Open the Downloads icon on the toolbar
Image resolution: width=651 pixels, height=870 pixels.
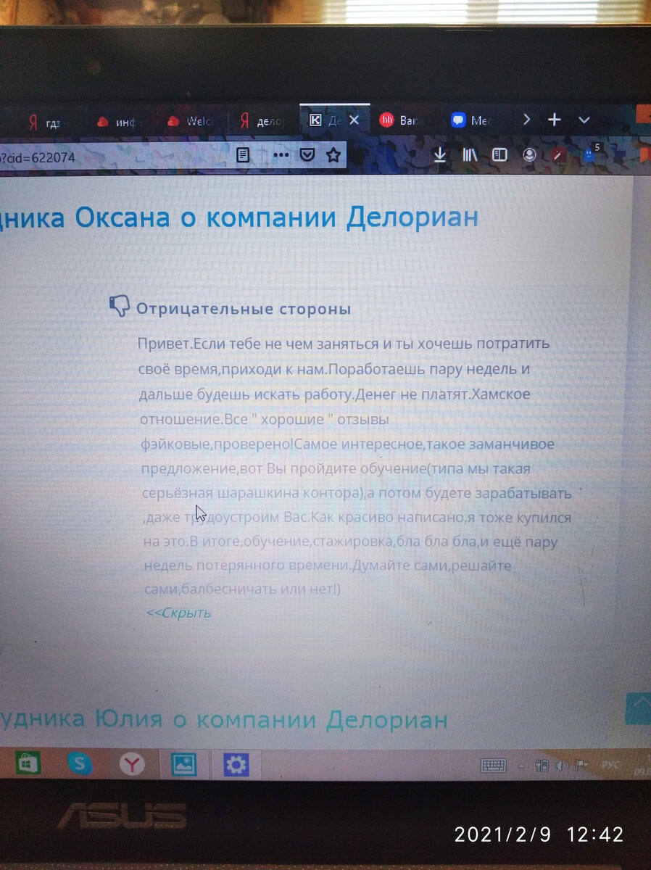pyautogui.click(x=440, y=154)
